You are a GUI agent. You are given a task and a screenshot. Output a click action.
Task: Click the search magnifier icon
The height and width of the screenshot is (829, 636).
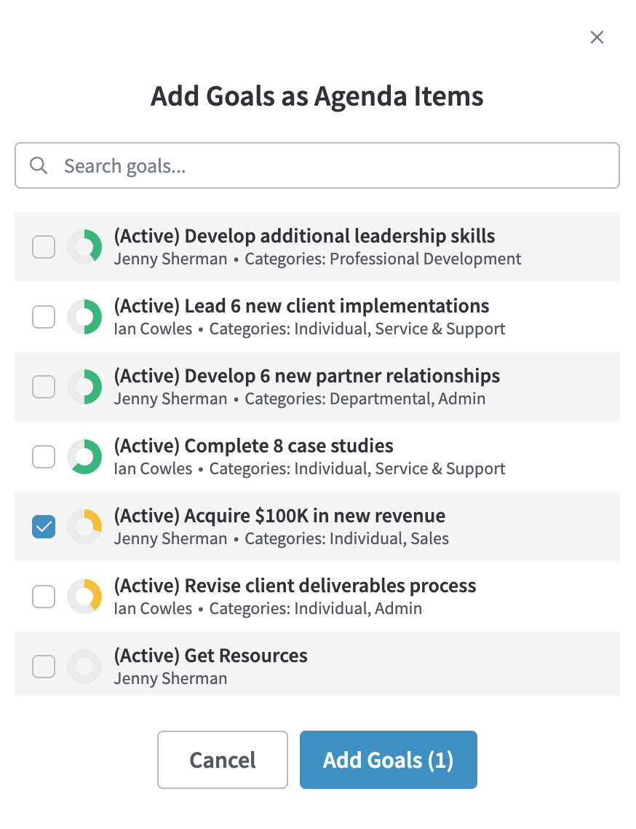click(x=39, y=166)
